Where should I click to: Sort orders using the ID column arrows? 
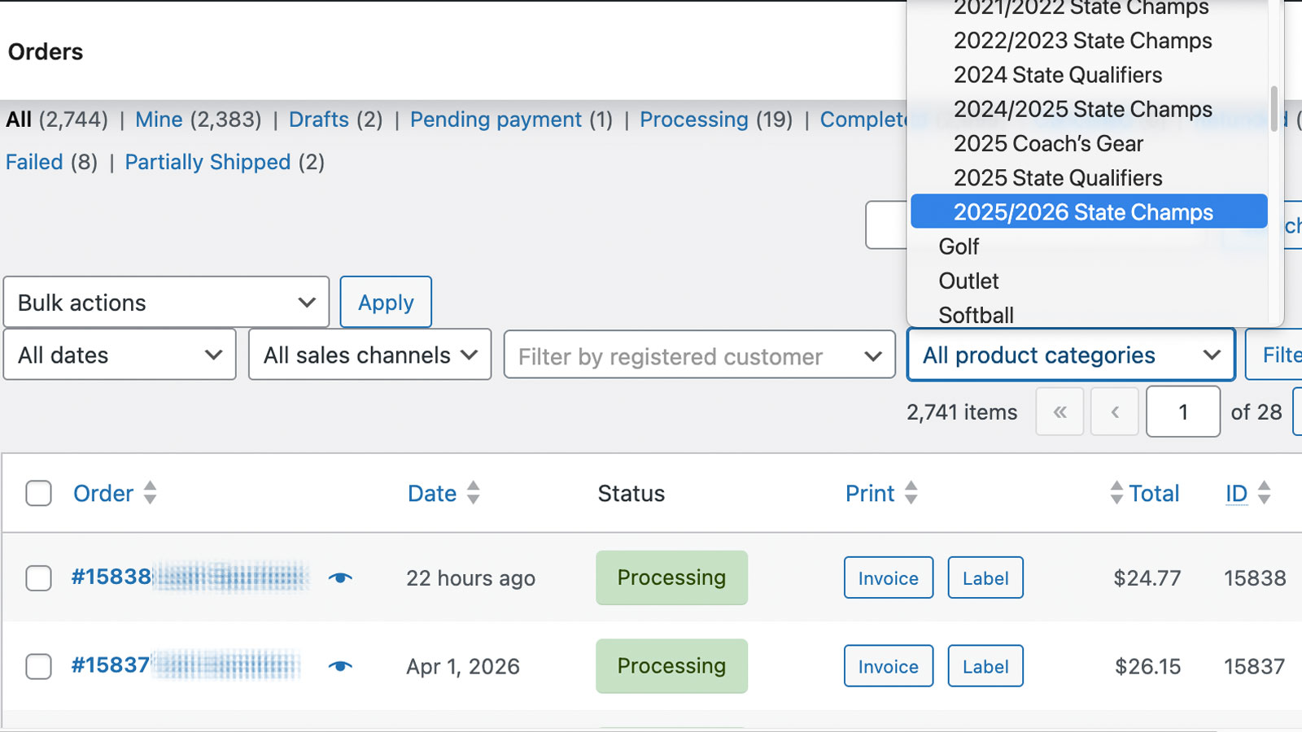point(1262,493)
